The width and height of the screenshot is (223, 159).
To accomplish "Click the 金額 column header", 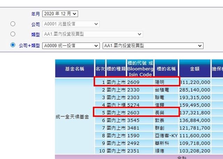I will coord(194,69).
